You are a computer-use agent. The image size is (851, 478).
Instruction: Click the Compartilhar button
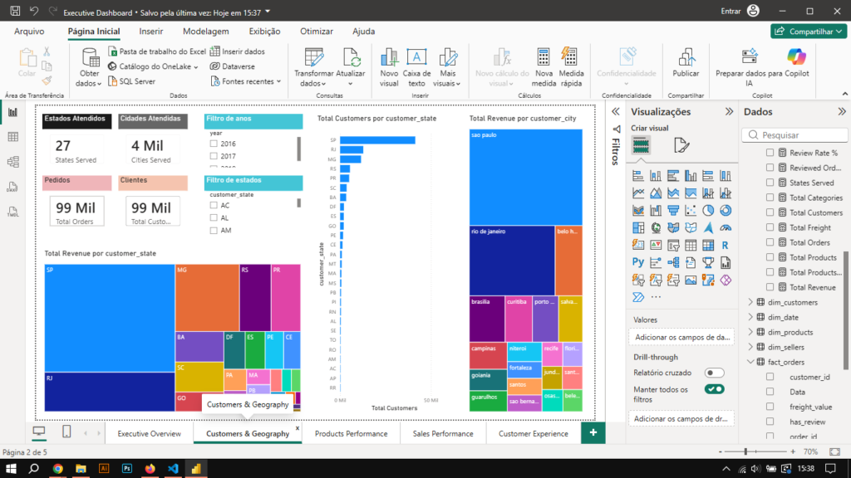pyautogui.click(x=808, y=32)
